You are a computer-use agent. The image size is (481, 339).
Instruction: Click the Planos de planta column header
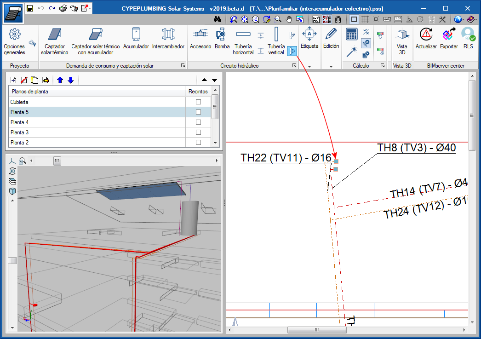pos(97,92)
